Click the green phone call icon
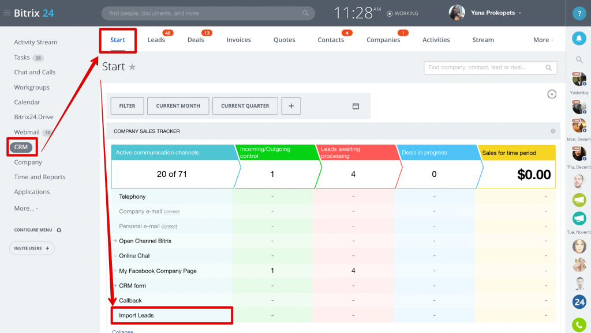This screenshot has height=333, width=591. coord(579,325)
